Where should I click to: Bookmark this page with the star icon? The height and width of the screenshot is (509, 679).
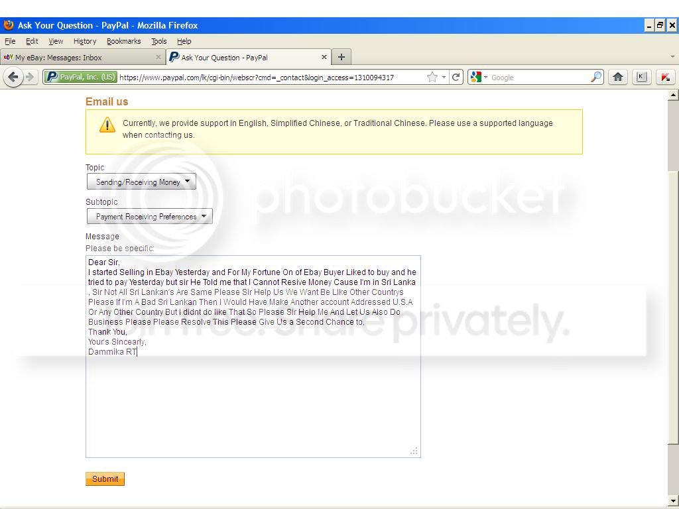(432, 78)
